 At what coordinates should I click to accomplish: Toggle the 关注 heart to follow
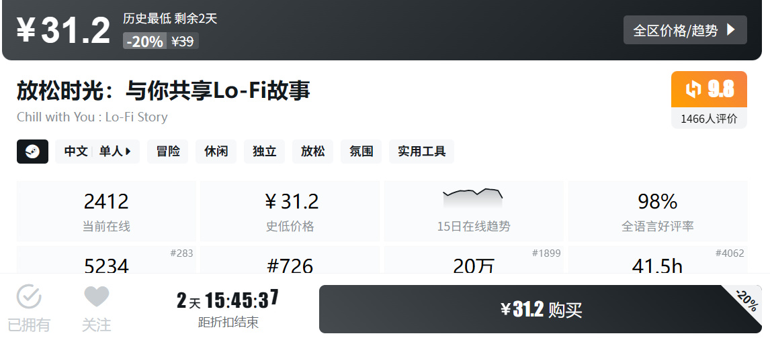point(96,307)
